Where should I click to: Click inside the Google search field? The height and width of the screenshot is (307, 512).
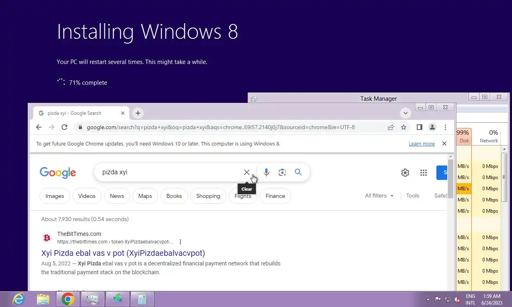pos(170,172)
